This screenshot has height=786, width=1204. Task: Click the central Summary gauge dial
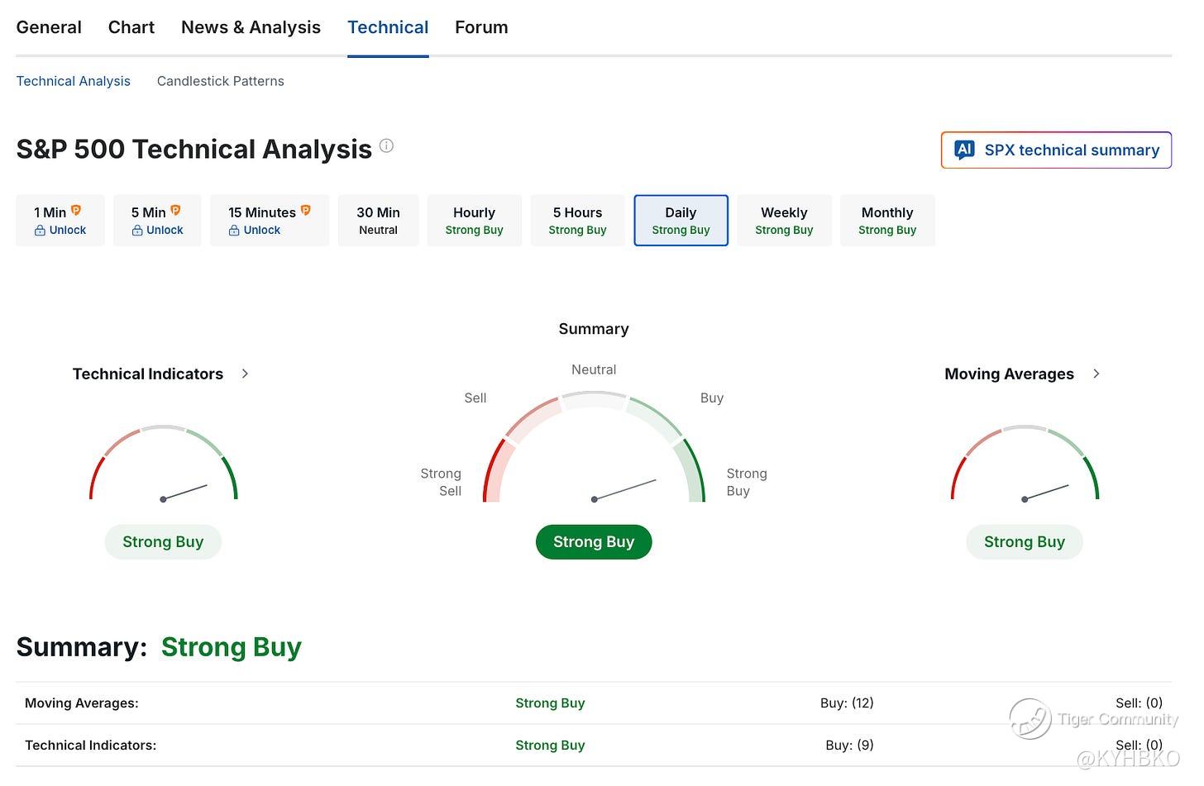pyautogui.click(x=594, y=450)
